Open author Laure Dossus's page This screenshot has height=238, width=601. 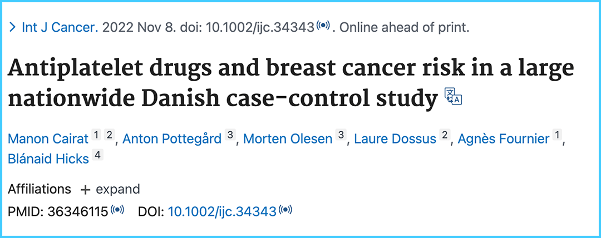point(395,138)
